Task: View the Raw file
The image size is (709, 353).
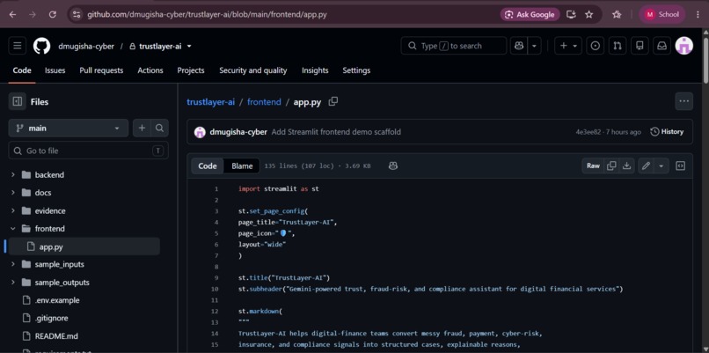Action: point(593,165)
